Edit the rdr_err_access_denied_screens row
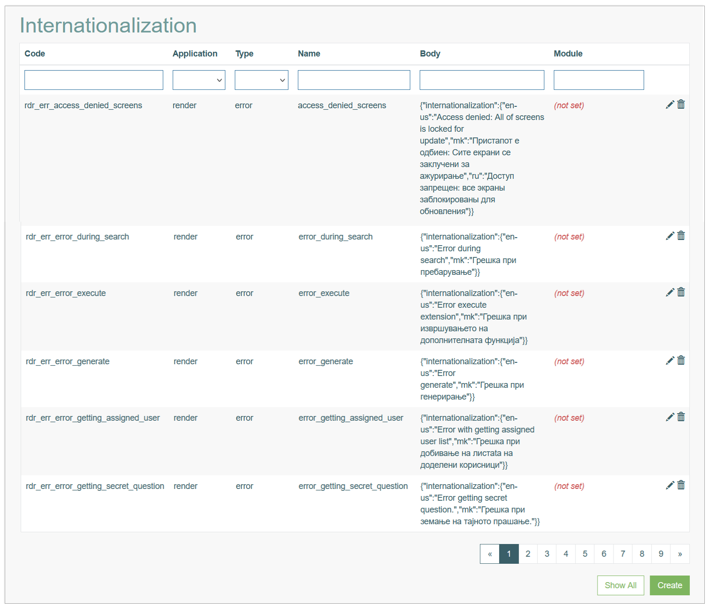 pos(670,105)
